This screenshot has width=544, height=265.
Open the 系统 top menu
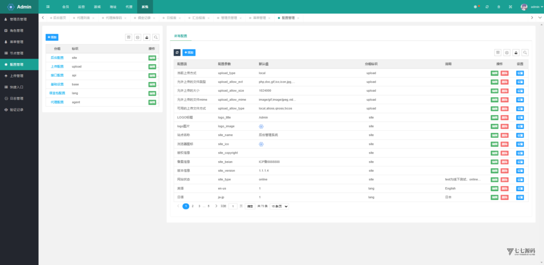click(x=145, y=6)
